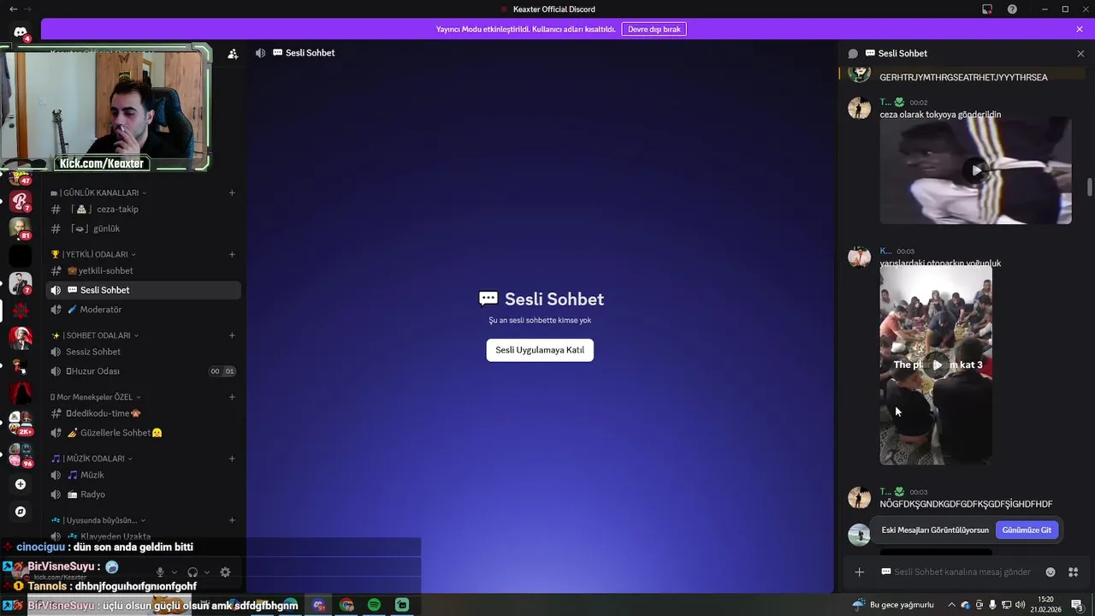Click the help question mark in title bar
Viewport: 1095px width, 616px height.
[1013, 9]
